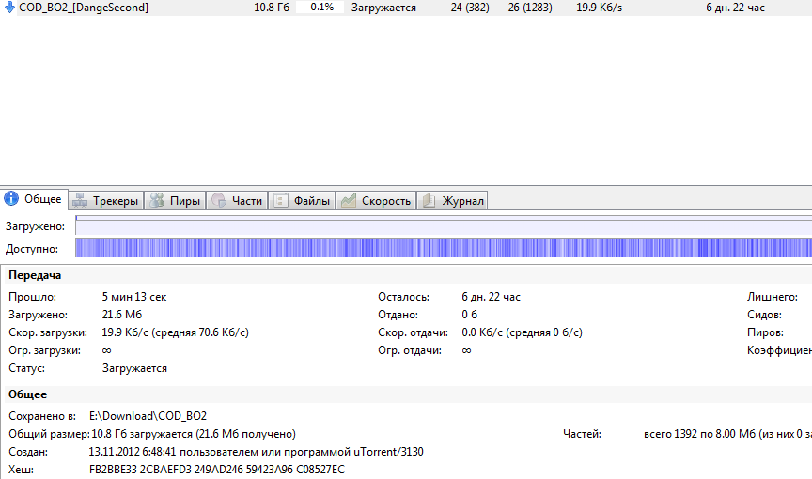Switch to the Части tab

[237, 201]
